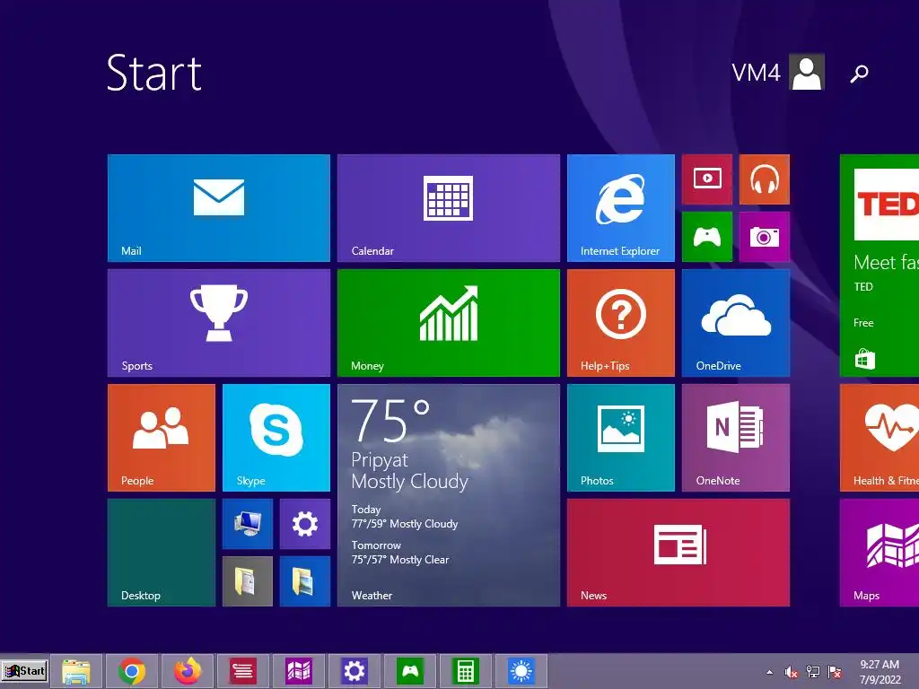Open the Calculator app in taskbar
The width and height of the screenshot is (919, 689).
click(466, 671)
